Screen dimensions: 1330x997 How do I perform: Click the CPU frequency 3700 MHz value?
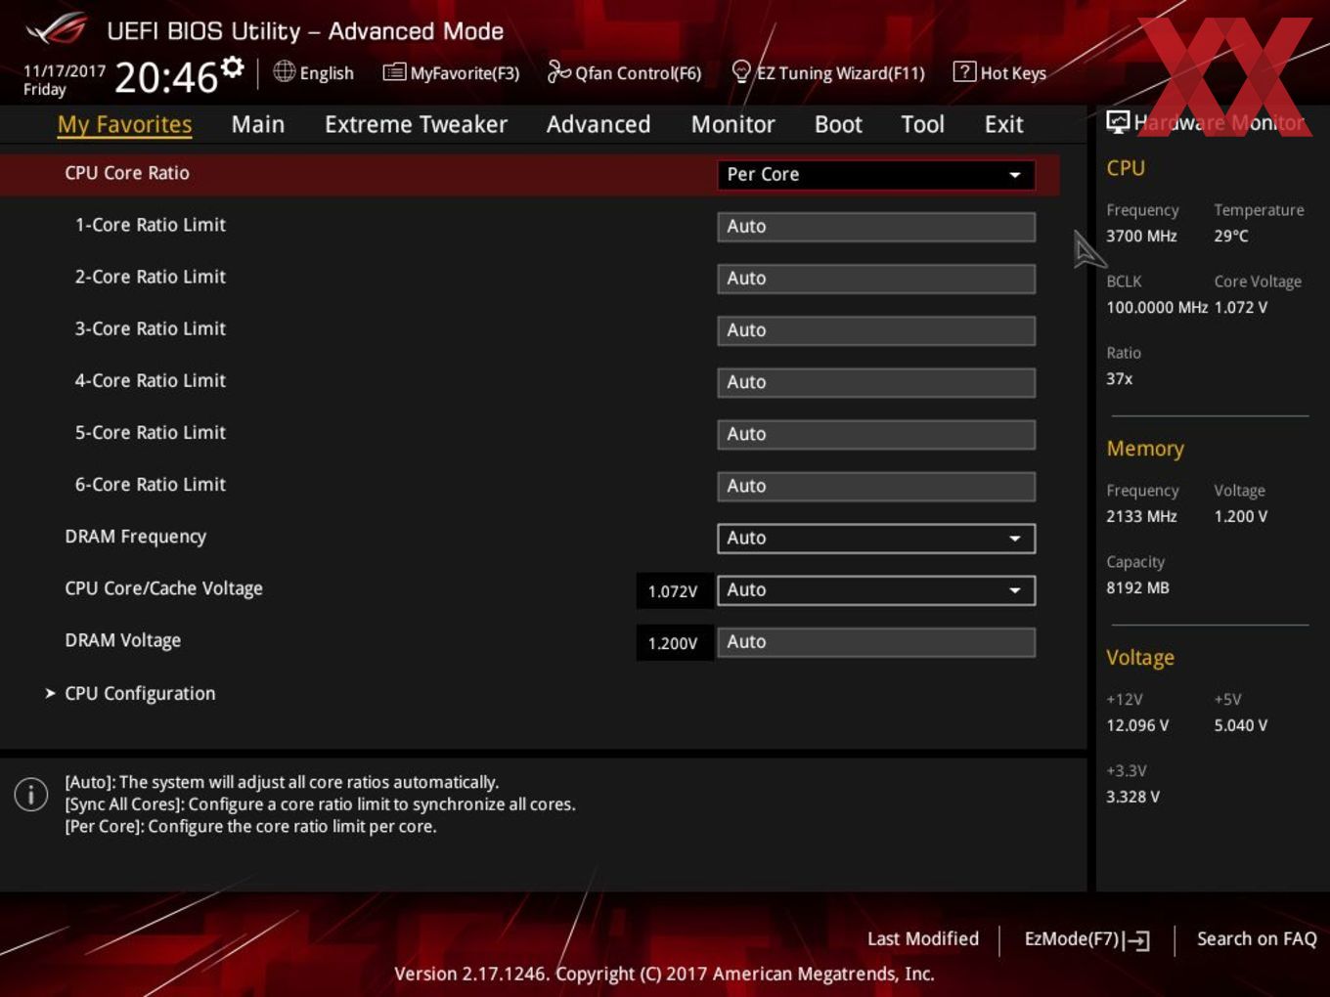click(x=1141, y=236)
